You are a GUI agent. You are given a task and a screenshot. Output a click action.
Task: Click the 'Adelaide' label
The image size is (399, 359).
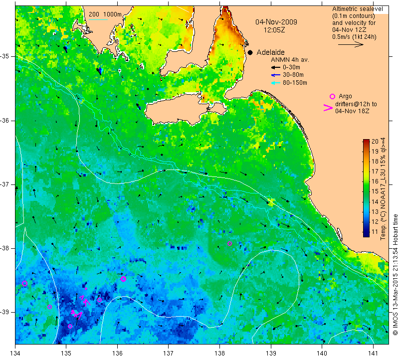coord(270,52)
